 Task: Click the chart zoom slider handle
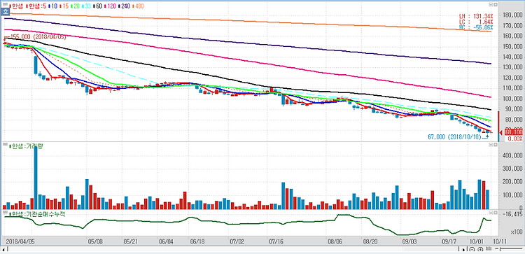pos(500,249)
